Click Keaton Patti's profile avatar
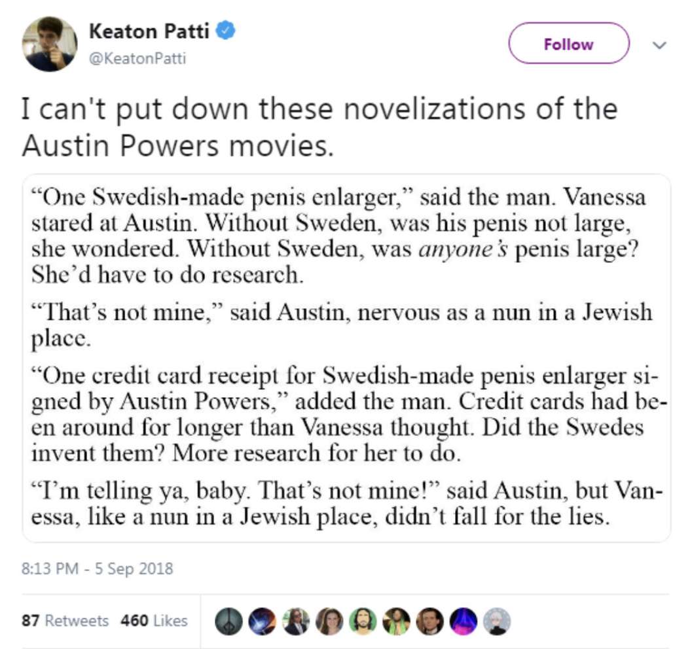This screenshot has width=690, height=649. [50, 43]
